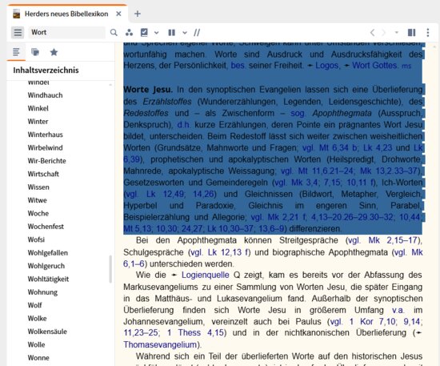Open the Lk 10,30–37 reference
The height and width of the screenshot is (366, 440).
pos(230,228)
